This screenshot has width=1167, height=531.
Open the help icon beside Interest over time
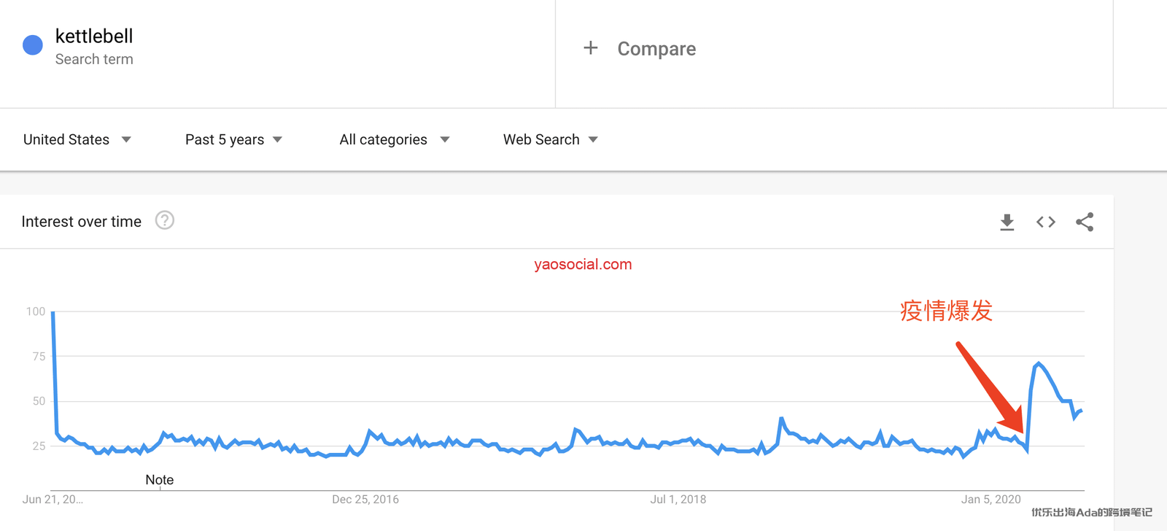coord(165,220)
